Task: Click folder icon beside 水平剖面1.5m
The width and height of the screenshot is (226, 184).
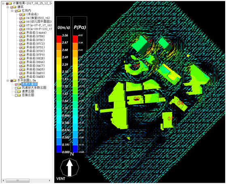Action: 15,80
